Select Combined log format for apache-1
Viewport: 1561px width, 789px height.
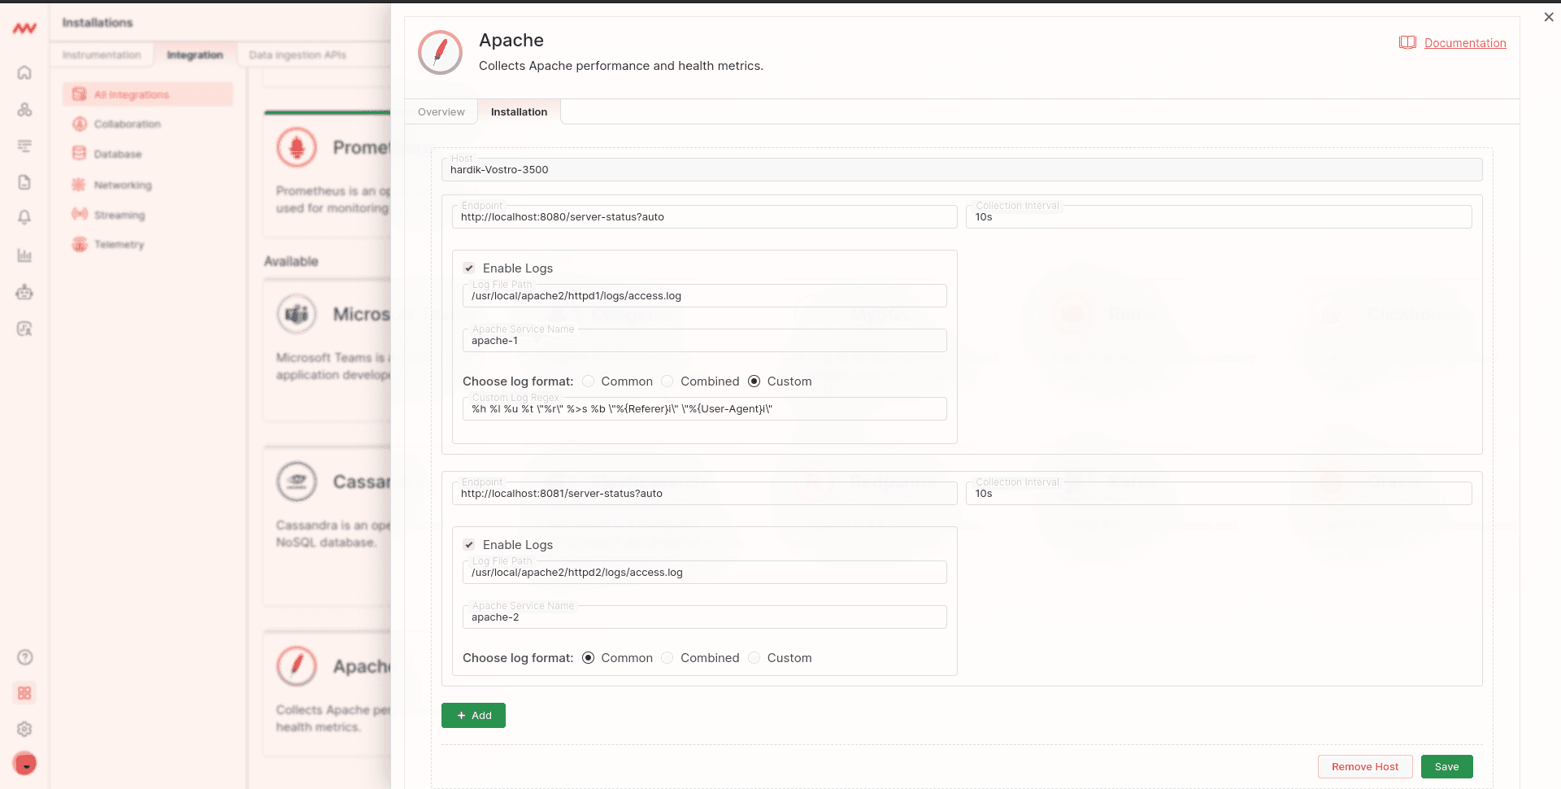tap(667, 381)
